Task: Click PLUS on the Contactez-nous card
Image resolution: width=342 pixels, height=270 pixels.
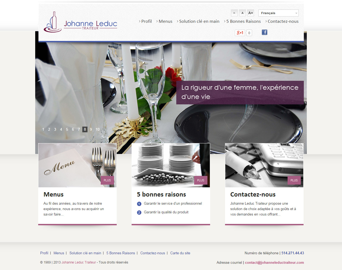Action: click(294, 180)
